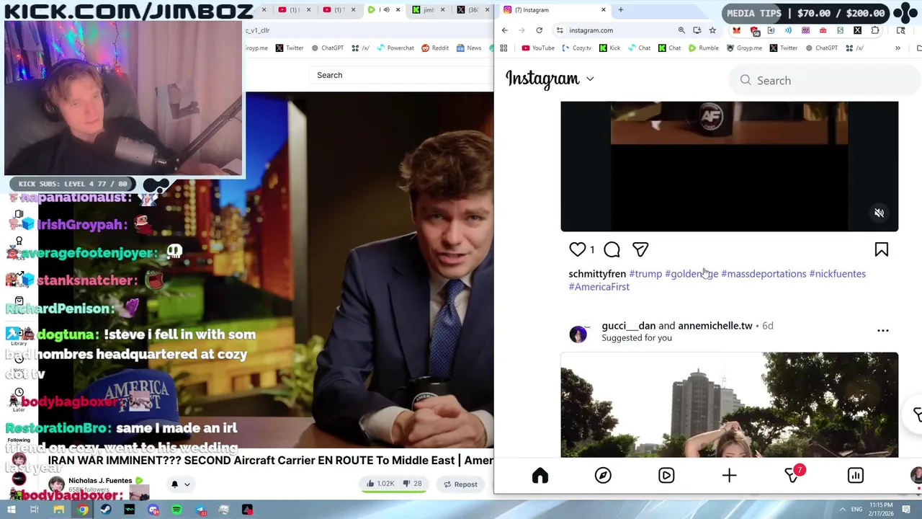
Task: Repost the Rumble video
Action: tap(460, 484)
